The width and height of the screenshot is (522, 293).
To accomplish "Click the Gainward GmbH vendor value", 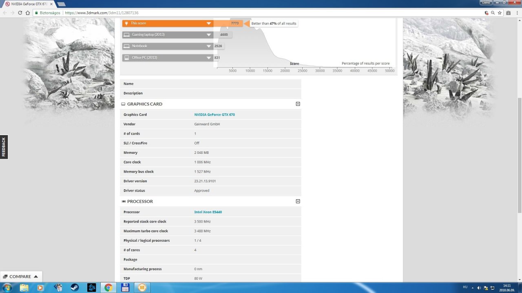I will click(x=207, y=124).
